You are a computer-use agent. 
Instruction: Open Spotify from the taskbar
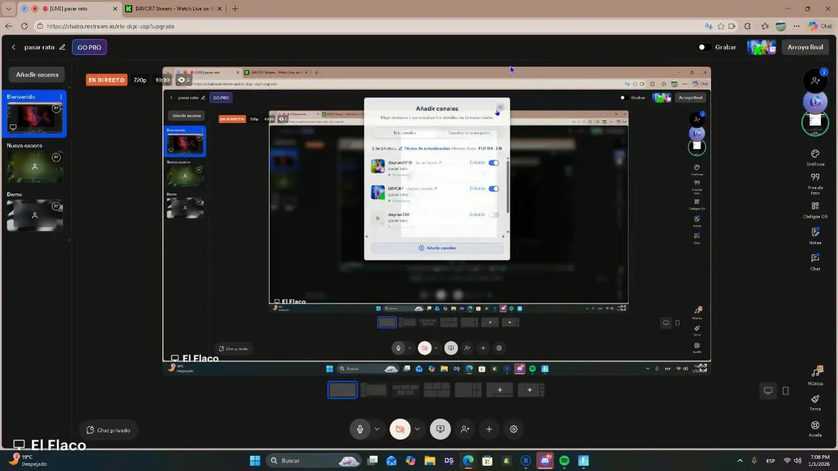564,461
